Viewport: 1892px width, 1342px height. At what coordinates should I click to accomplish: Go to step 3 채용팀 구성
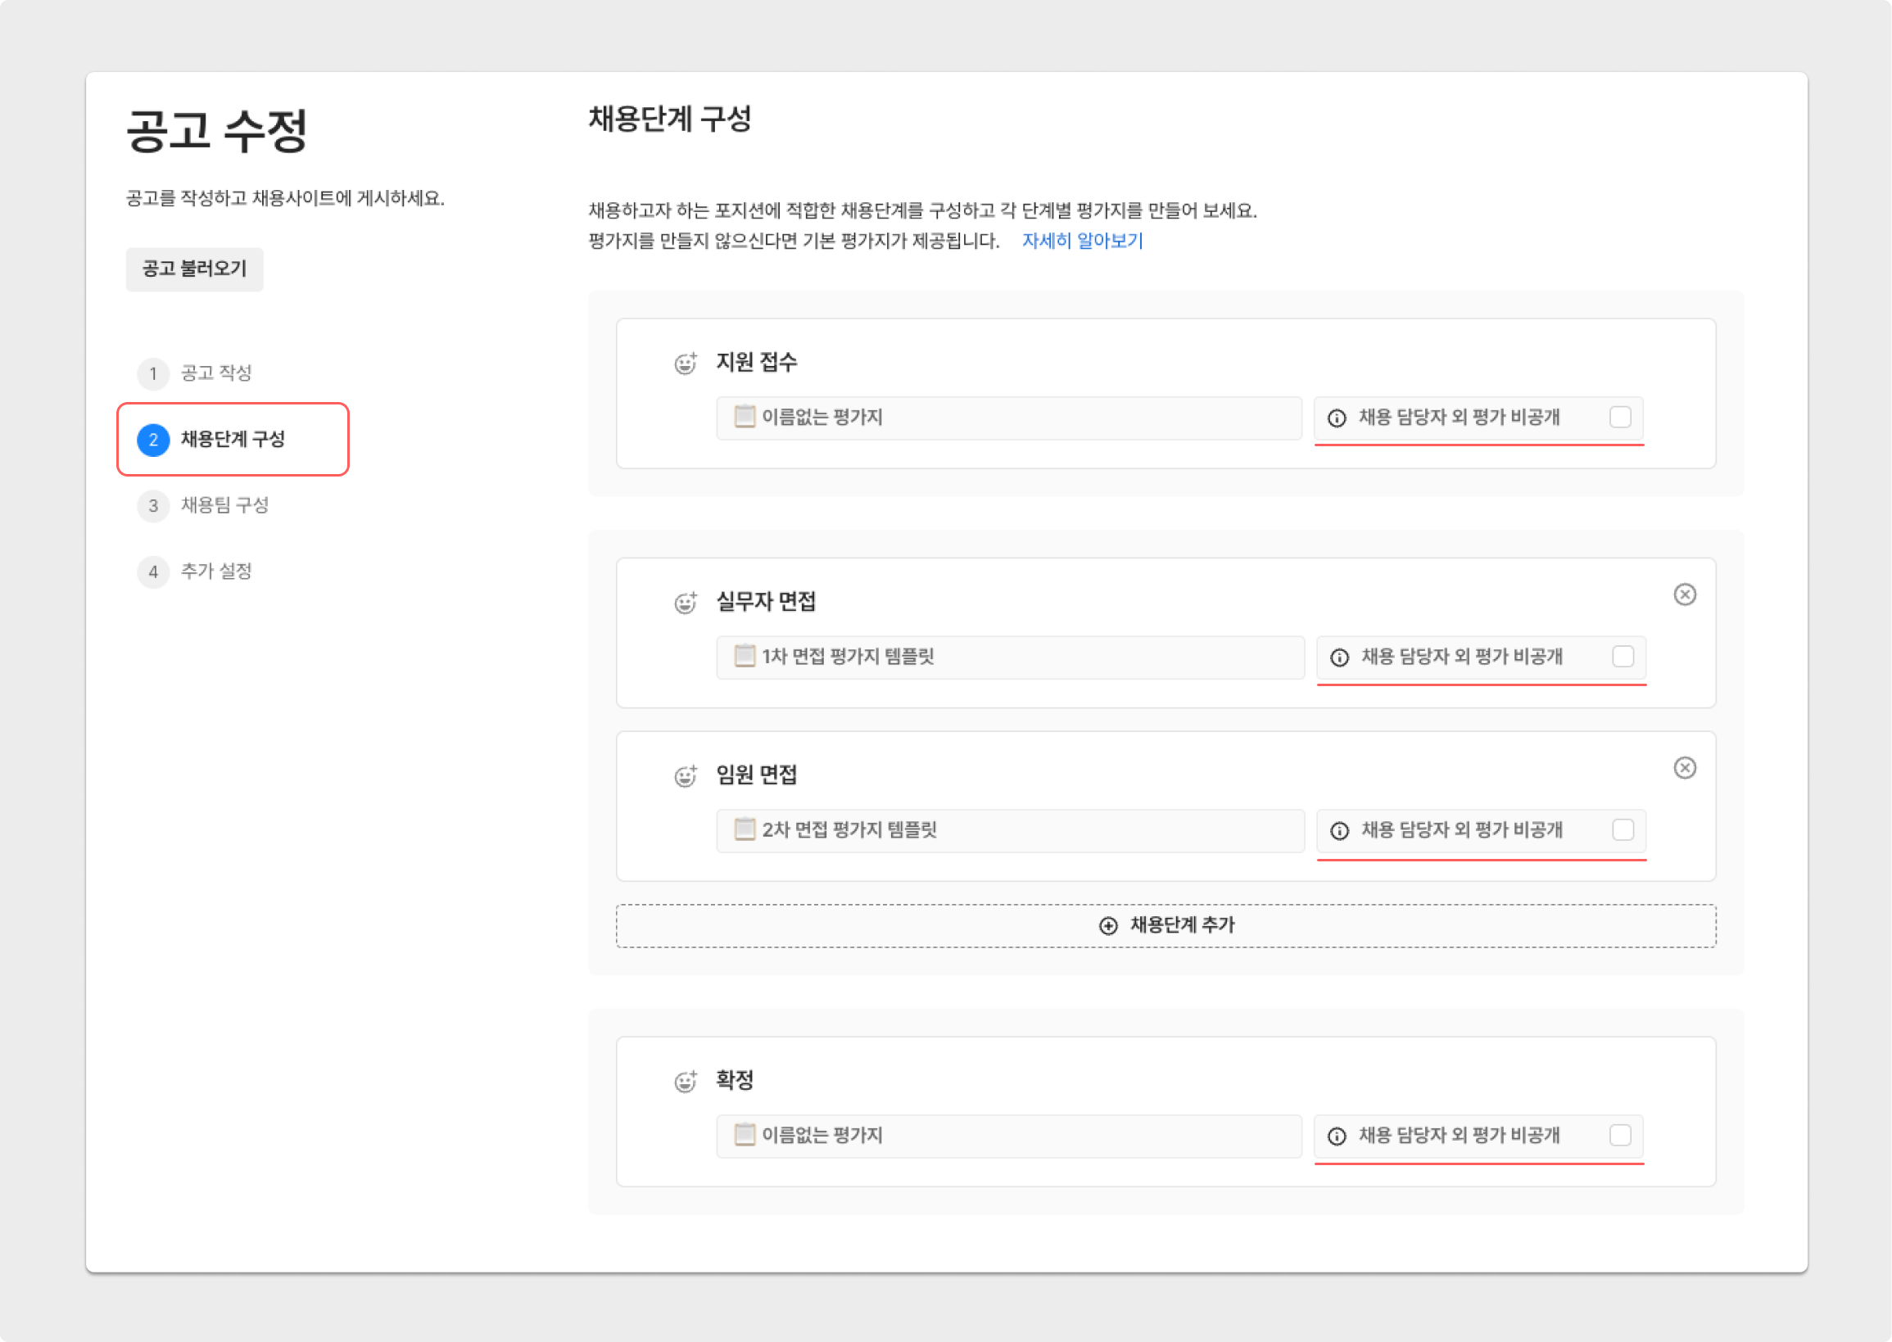[x=223, y=505]
